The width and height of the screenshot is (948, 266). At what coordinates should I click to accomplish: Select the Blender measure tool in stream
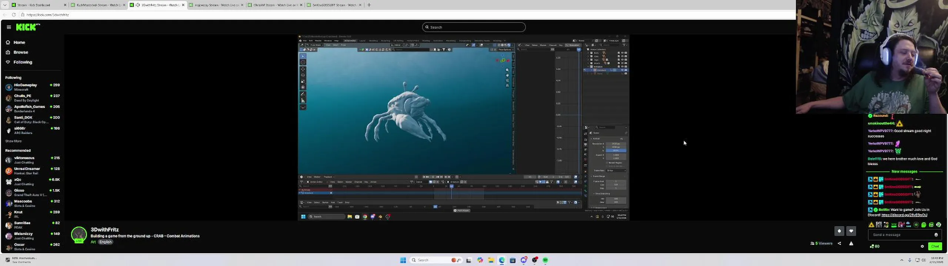point(303,100)
